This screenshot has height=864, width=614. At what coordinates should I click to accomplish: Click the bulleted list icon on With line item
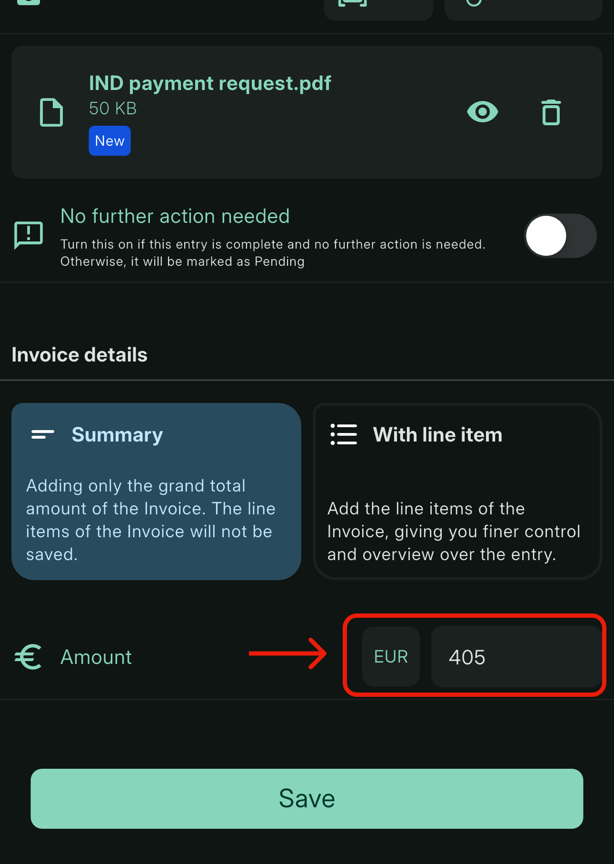[x=344, y=434]
